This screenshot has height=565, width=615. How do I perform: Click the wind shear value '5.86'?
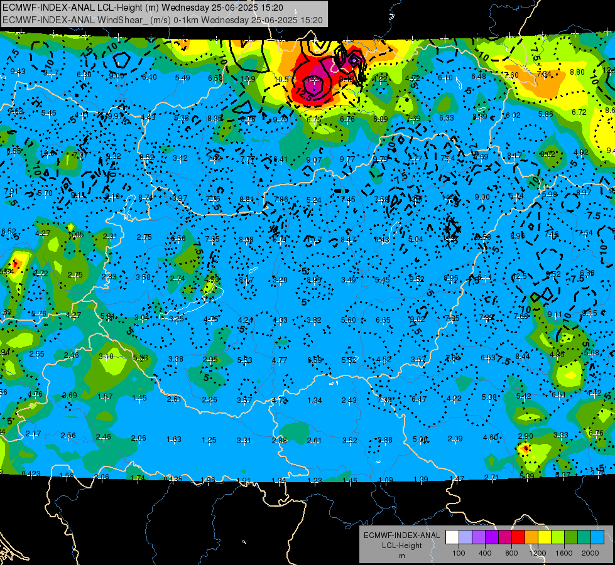click(546, 114)
